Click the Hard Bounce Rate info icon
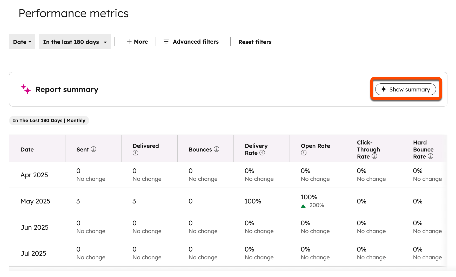456x277 pixels. [x=430, y=156]
